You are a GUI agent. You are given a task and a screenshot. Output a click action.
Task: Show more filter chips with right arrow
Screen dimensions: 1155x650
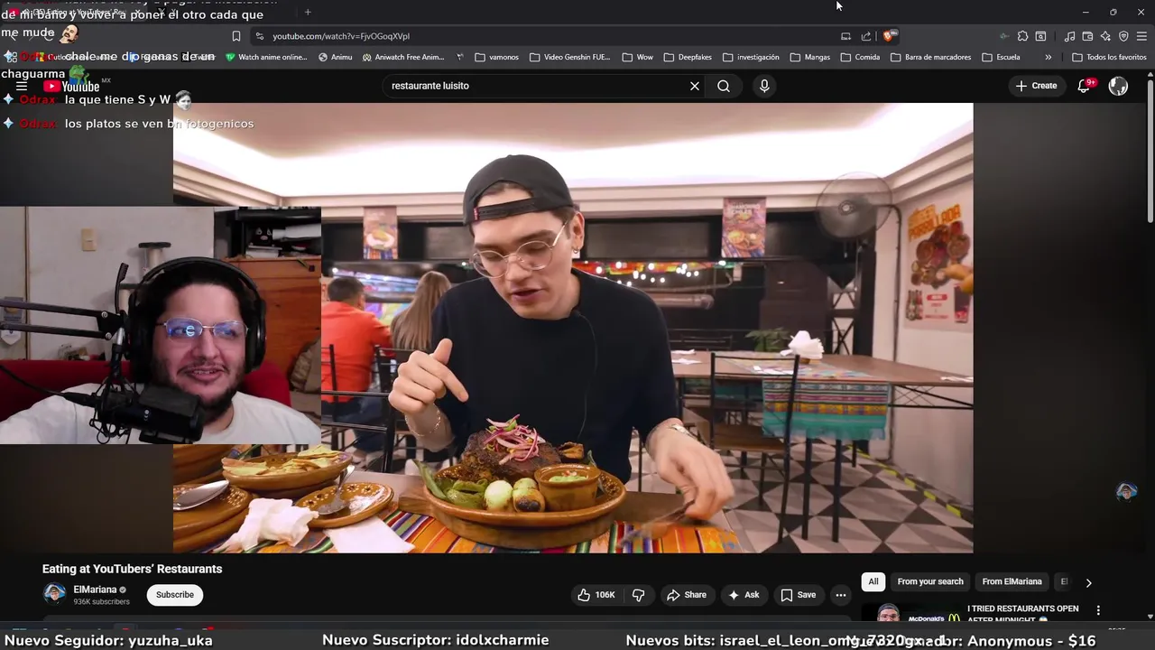(1088, 582)
